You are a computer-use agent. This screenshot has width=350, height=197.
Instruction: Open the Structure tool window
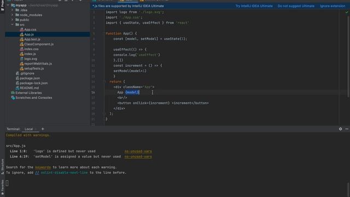[x=2, y=166]
